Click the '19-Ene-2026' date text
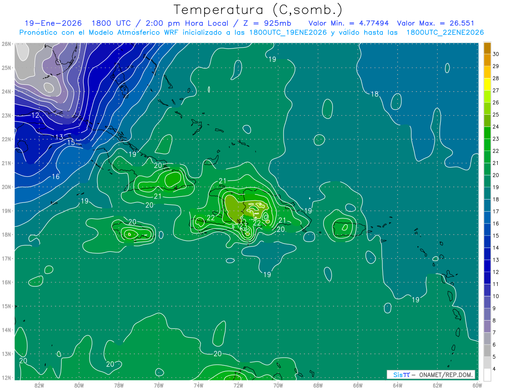Image resolution: width=507 pixels, height=391 pixels. 53,23
